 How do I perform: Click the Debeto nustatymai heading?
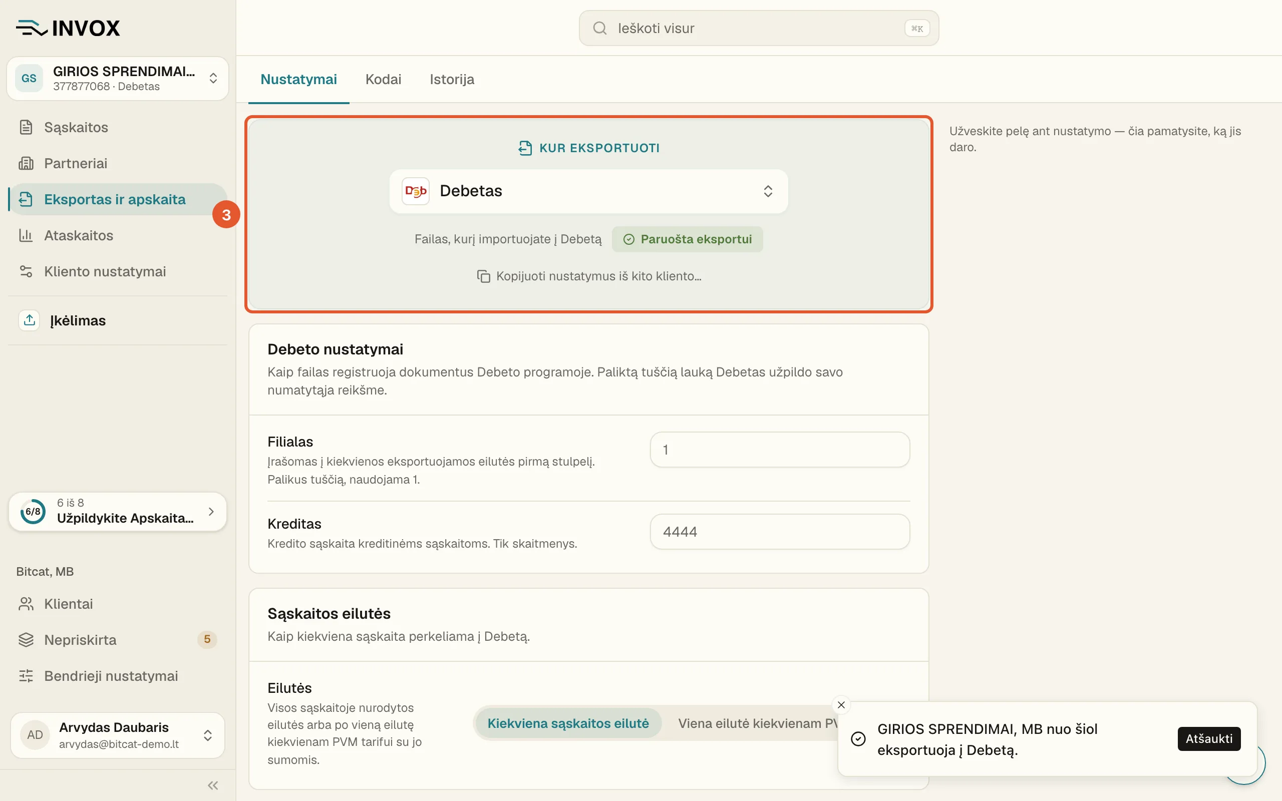[x=336, y=349]
